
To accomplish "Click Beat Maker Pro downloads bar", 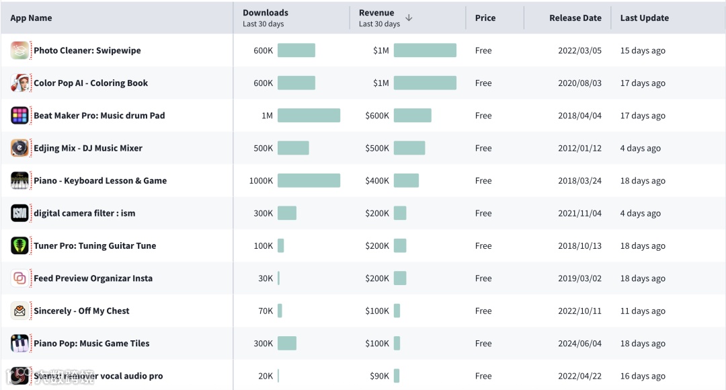I will tap(309, 116).
